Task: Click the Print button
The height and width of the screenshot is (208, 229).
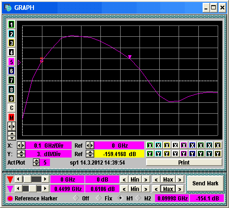Action: pyautogui.click(x=184, y=162)
